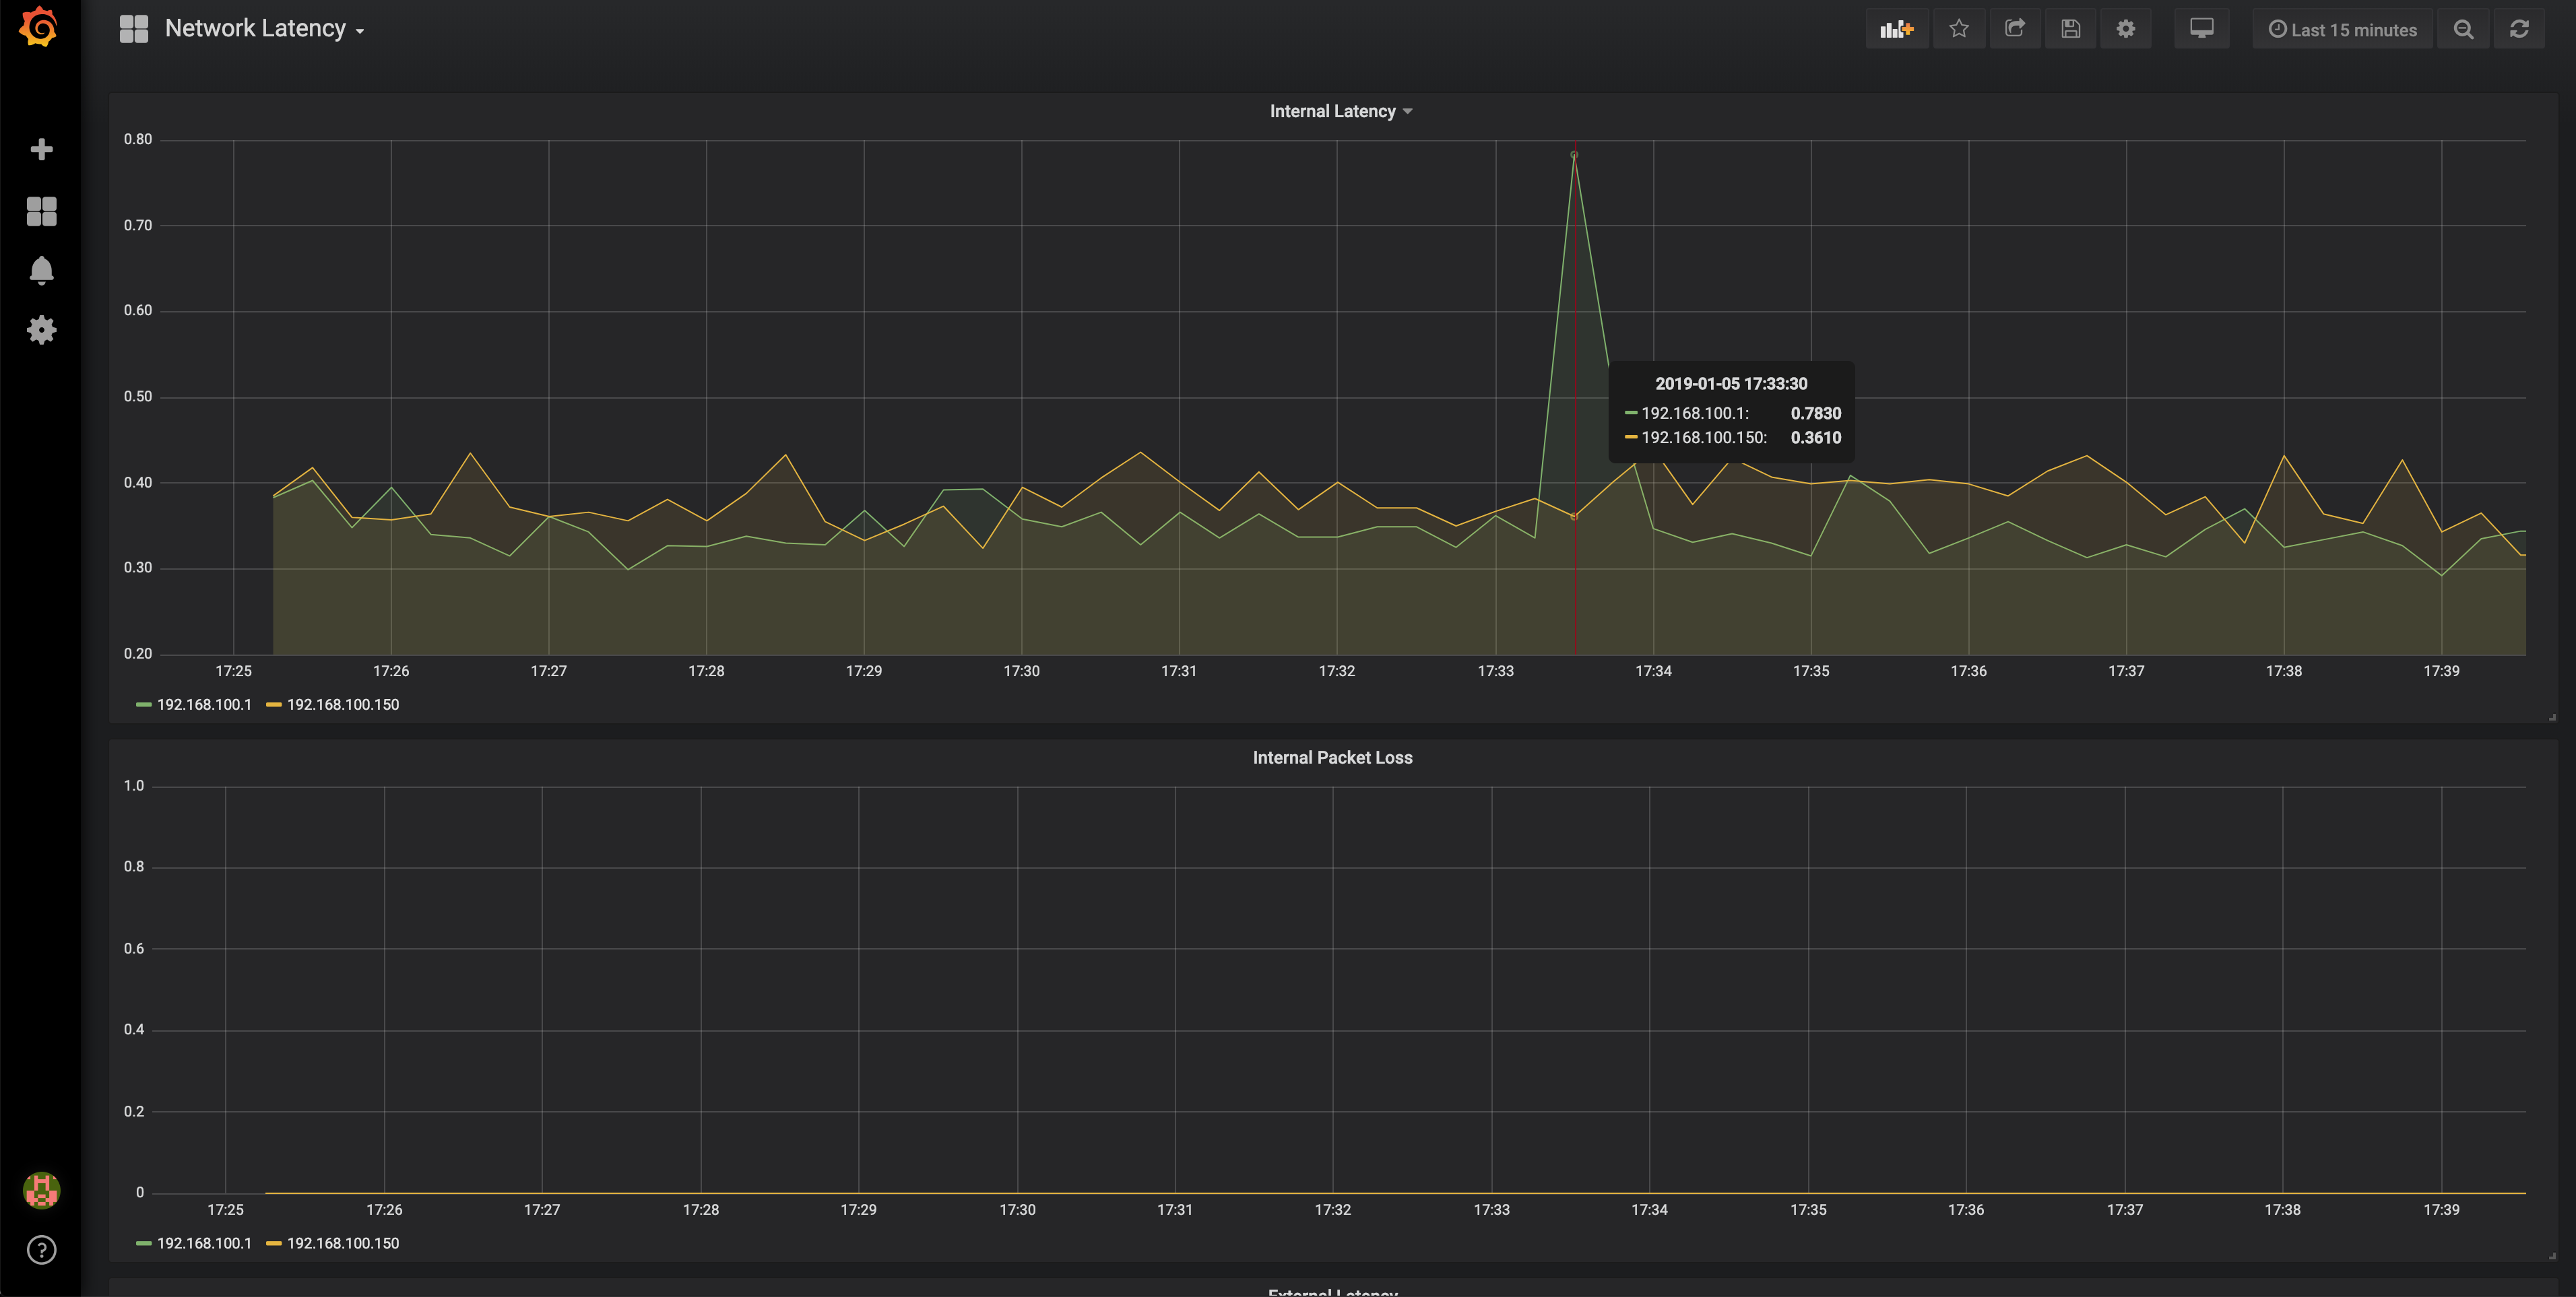Open the Help question mark icon
Screen dimensions: 2576x1297
[x=41, y=1250]
